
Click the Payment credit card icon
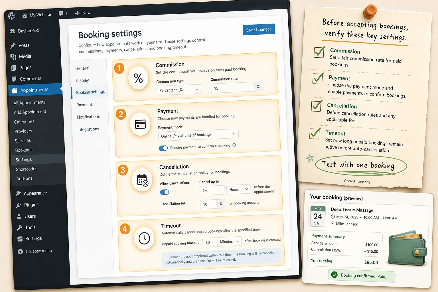(x=140, y=124)
